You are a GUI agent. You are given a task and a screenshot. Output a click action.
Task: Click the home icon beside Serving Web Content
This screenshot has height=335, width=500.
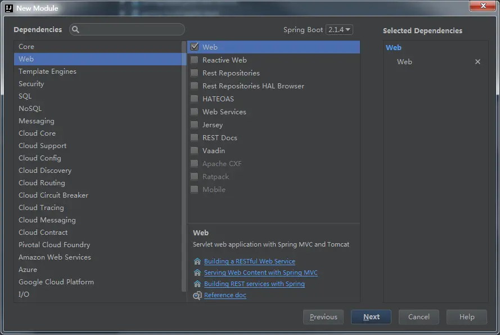(197, 273)
